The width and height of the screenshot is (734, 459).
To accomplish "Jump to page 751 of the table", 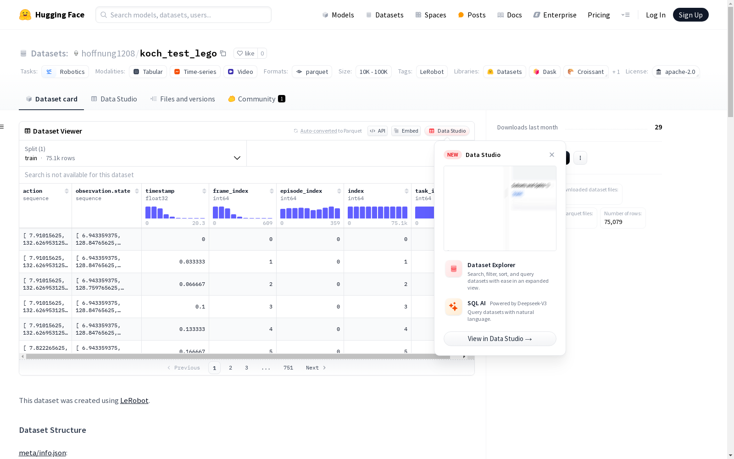I will tap(288, 368).
